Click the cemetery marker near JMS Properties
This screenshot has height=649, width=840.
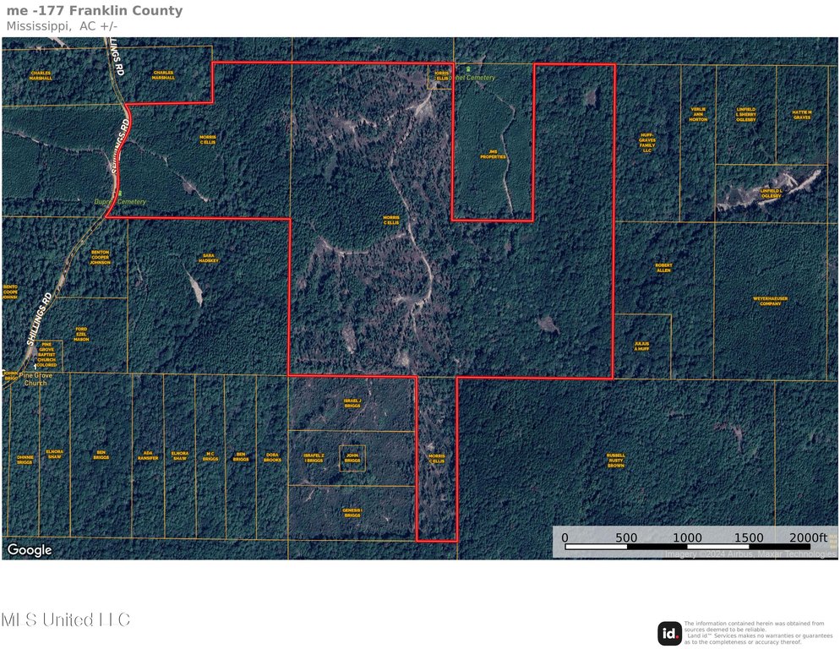[467, 69]
